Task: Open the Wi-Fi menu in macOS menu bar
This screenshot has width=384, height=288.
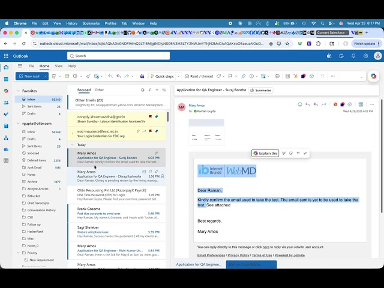Action: (x=313, y=23)
